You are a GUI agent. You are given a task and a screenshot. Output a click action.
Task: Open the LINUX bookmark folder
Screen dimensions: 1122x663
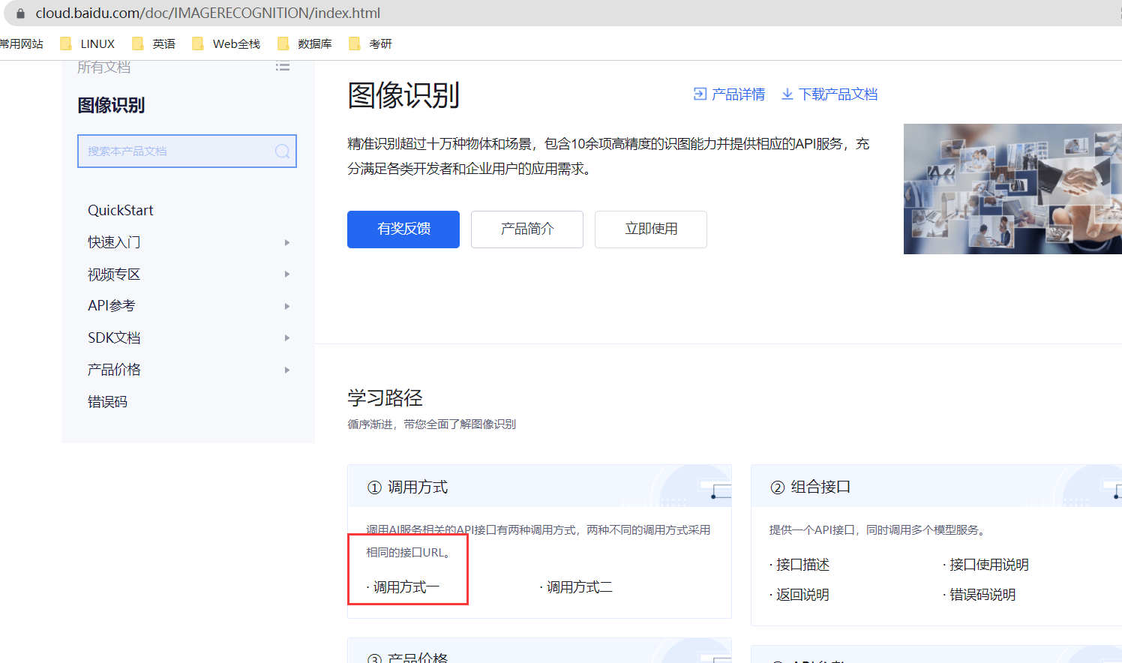(88, 43)
